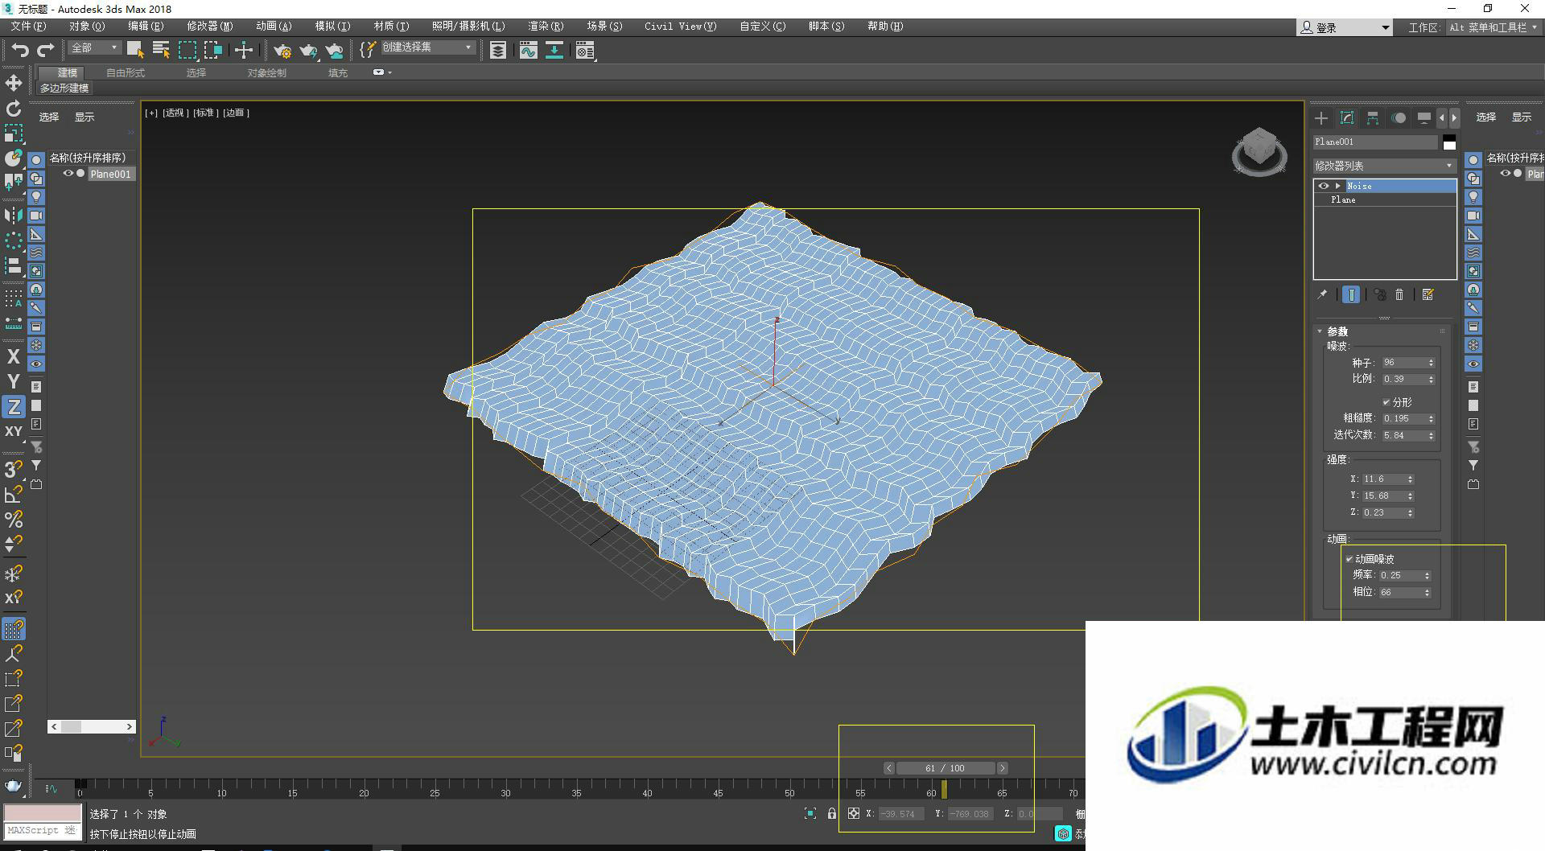This screenshot has width=1545, height=851.
Task: Click the Render in Cloud teapot icon
Action: coord(335,51)
